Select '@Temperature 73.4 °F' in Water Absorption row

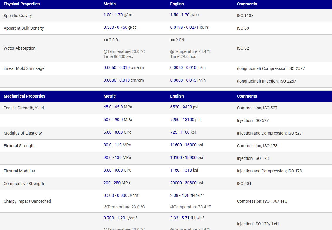point(191,51)
